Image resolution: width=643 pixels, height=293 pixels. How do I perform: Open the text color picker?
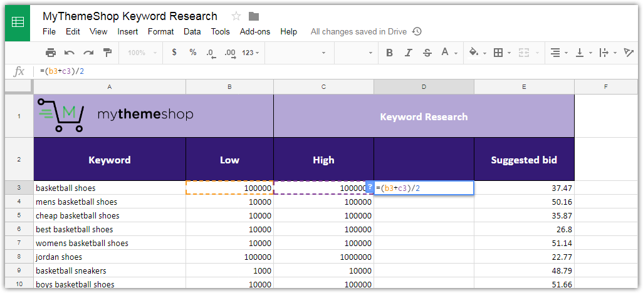(x=445, y=52)
